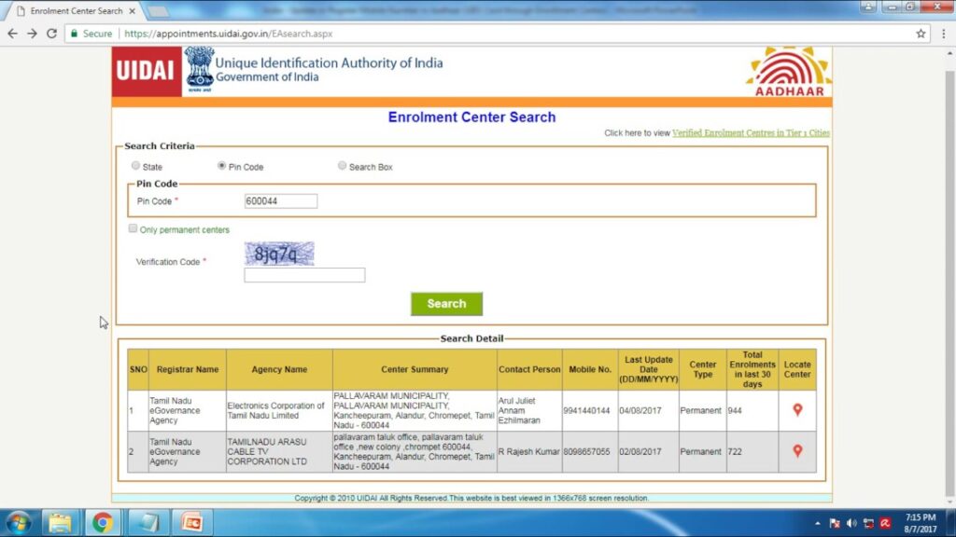Open the Chrome three-dot menu

click(x=943, y=34)
